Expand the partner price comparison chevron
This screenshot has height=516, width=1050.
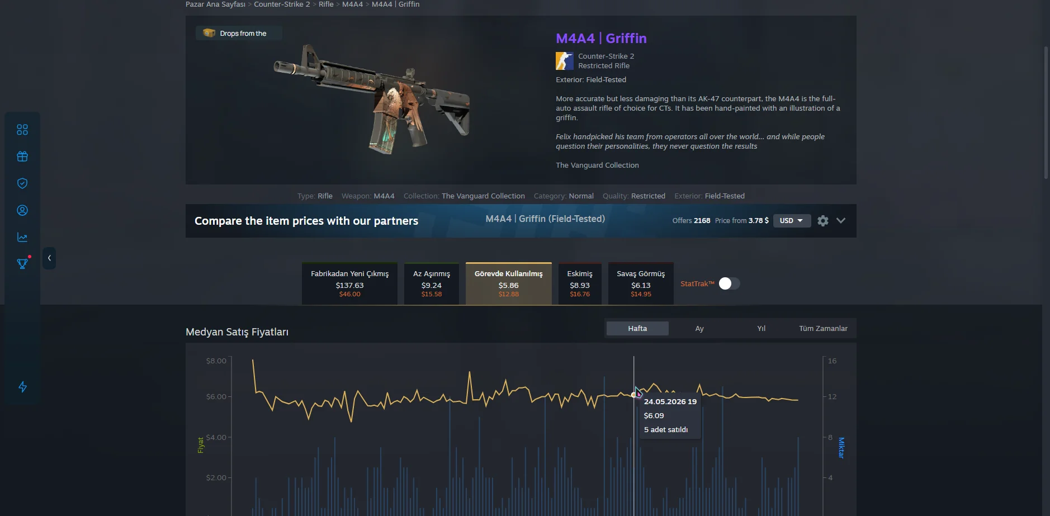pyautogui.click(x=841, y=221)
